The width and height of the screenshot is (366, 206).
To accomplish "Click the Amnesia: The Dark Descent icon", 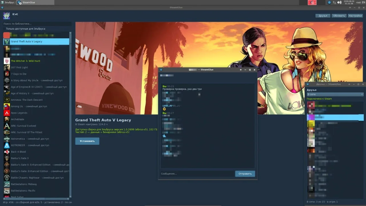I will point(7,100).
